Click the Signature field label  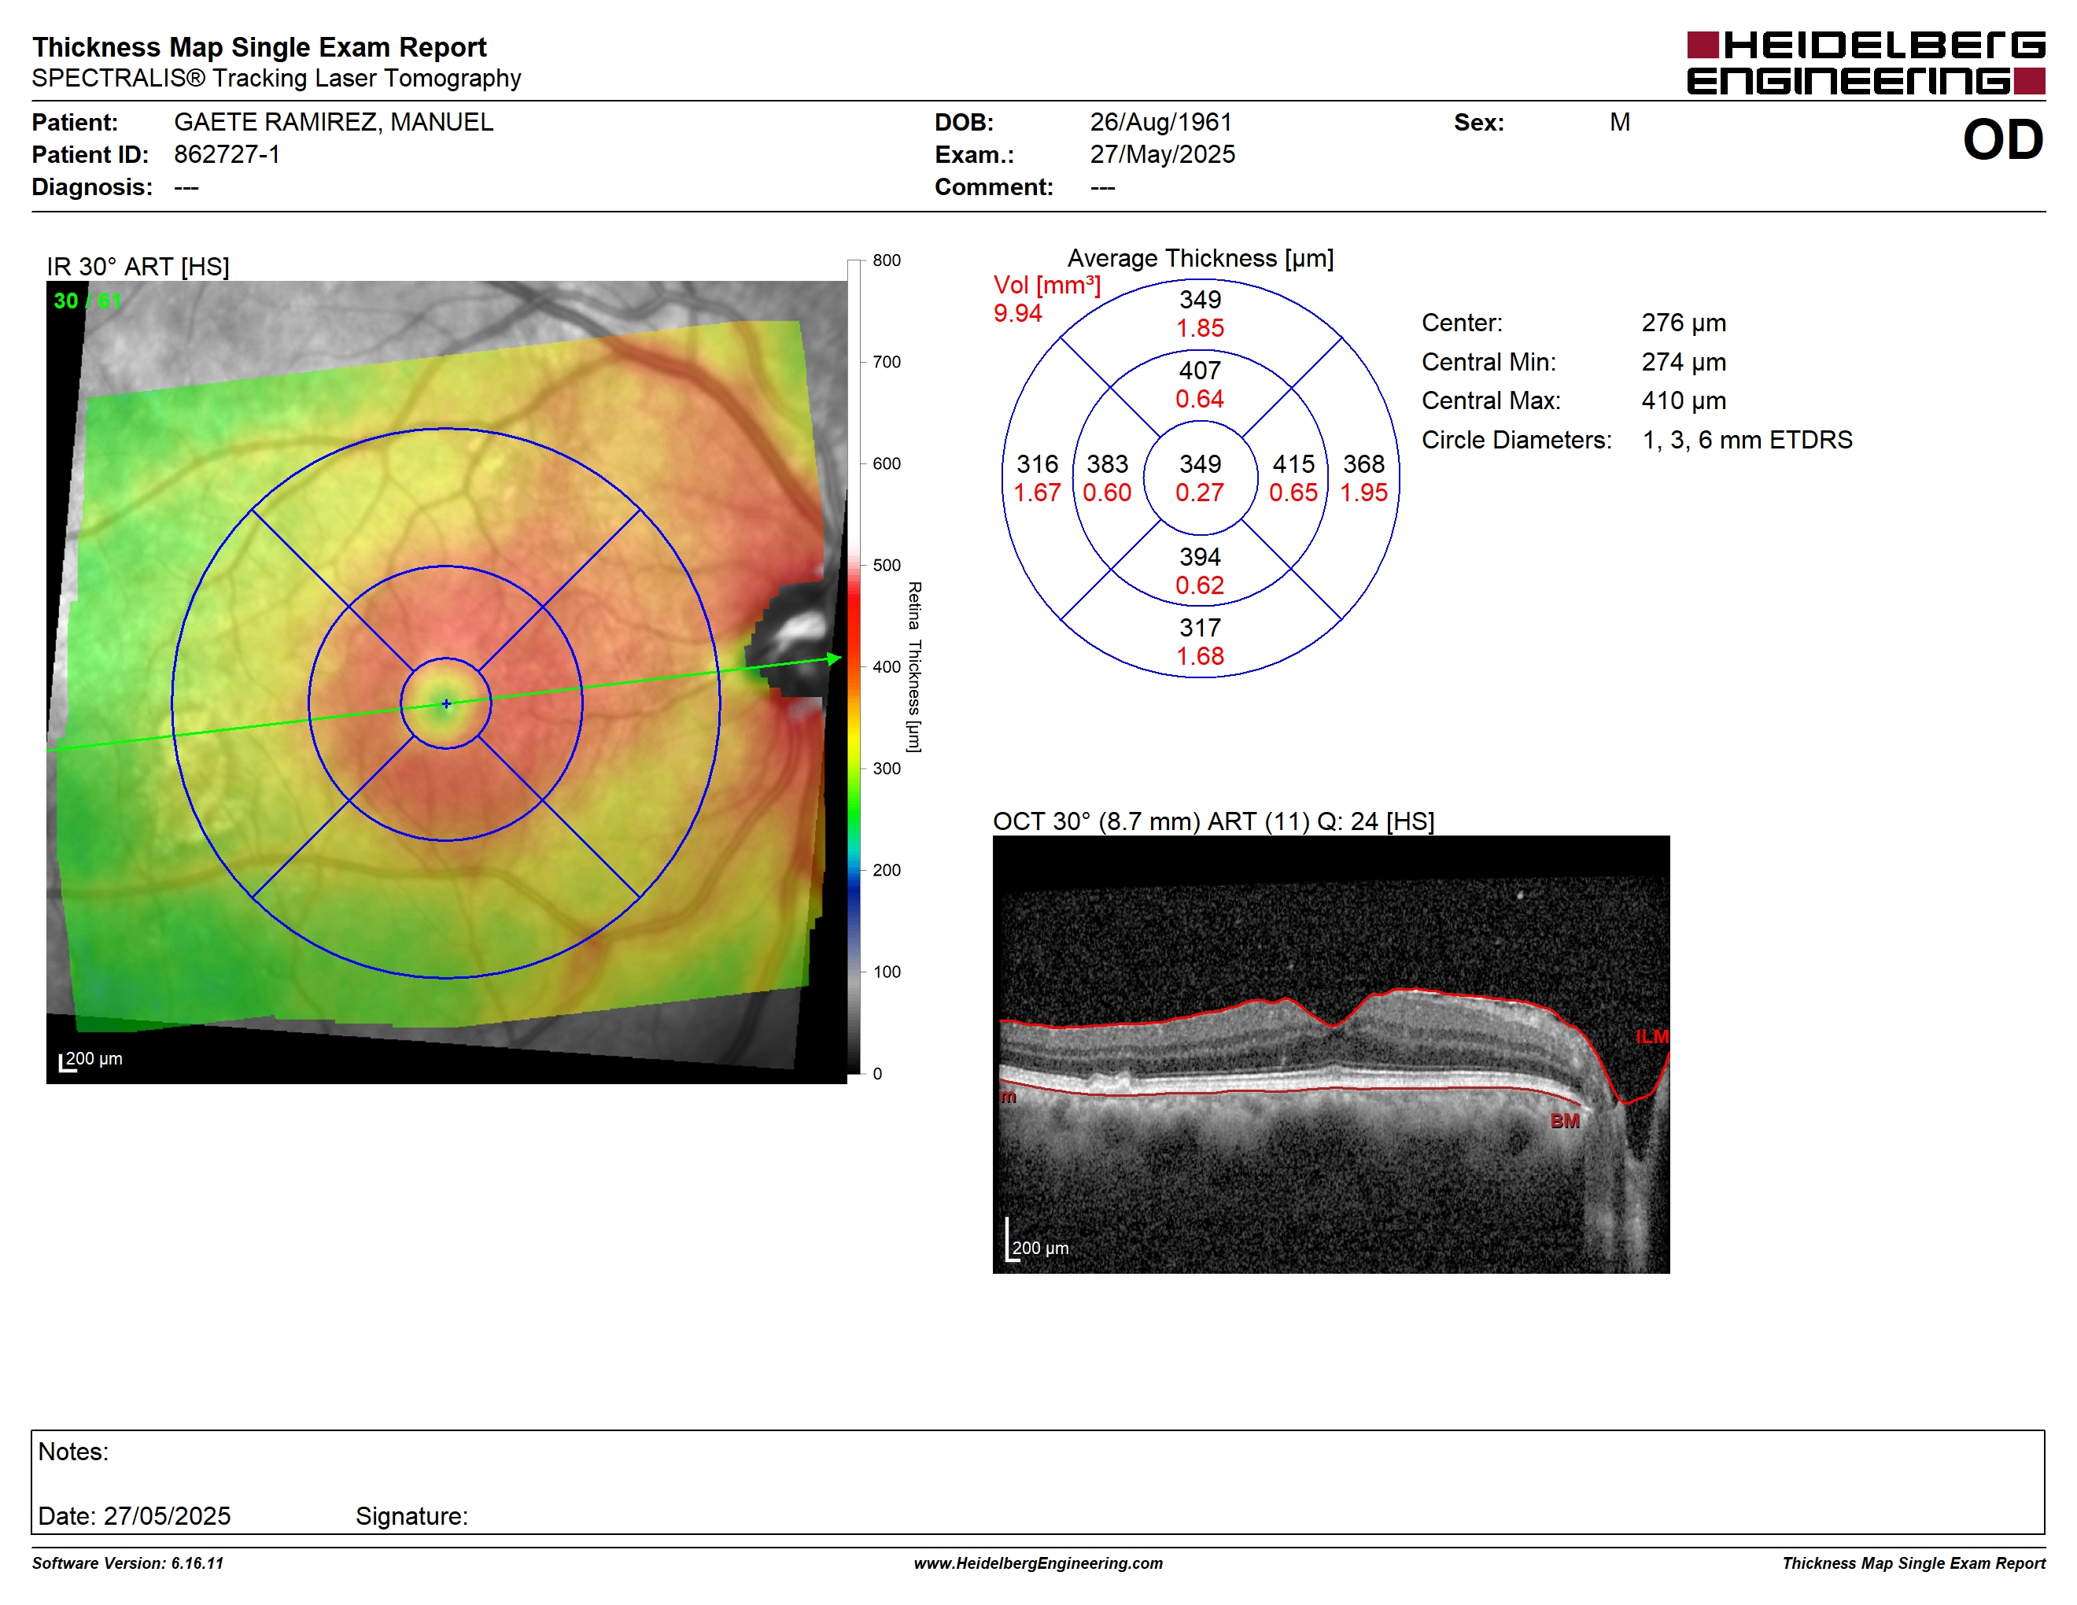click(411, 1517)
